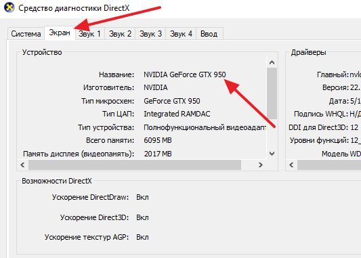Click the Полнофункциональный видеоадаптер value
Image resolution: width=361 pixels, height=258 pixels.
coord(205,127)
